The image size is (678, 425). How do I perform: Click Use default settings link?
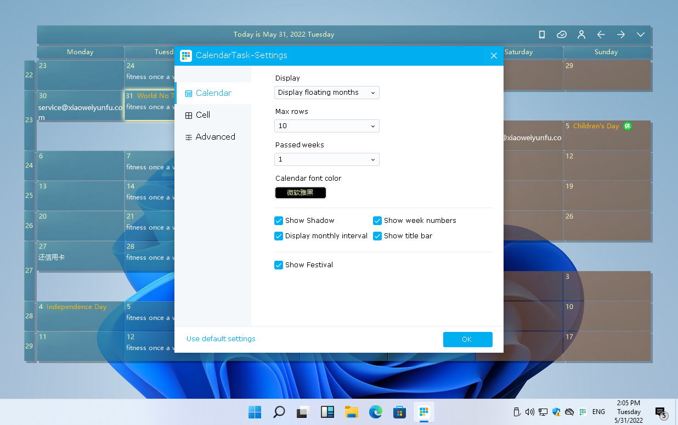pyautogui.click(x=221, y=339)
